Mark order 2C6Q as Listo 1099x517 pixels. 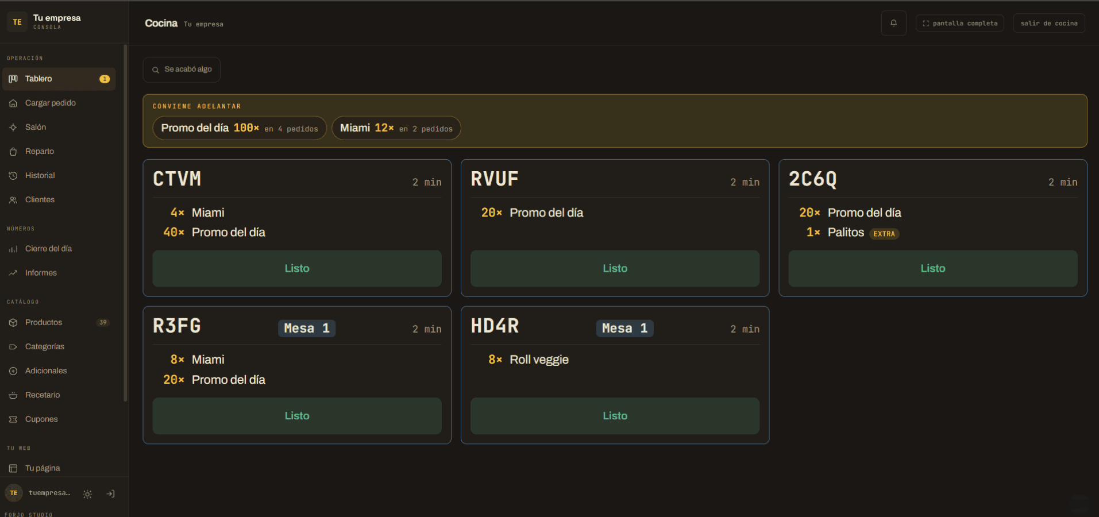pyautogui.click(x=933, y=268)
